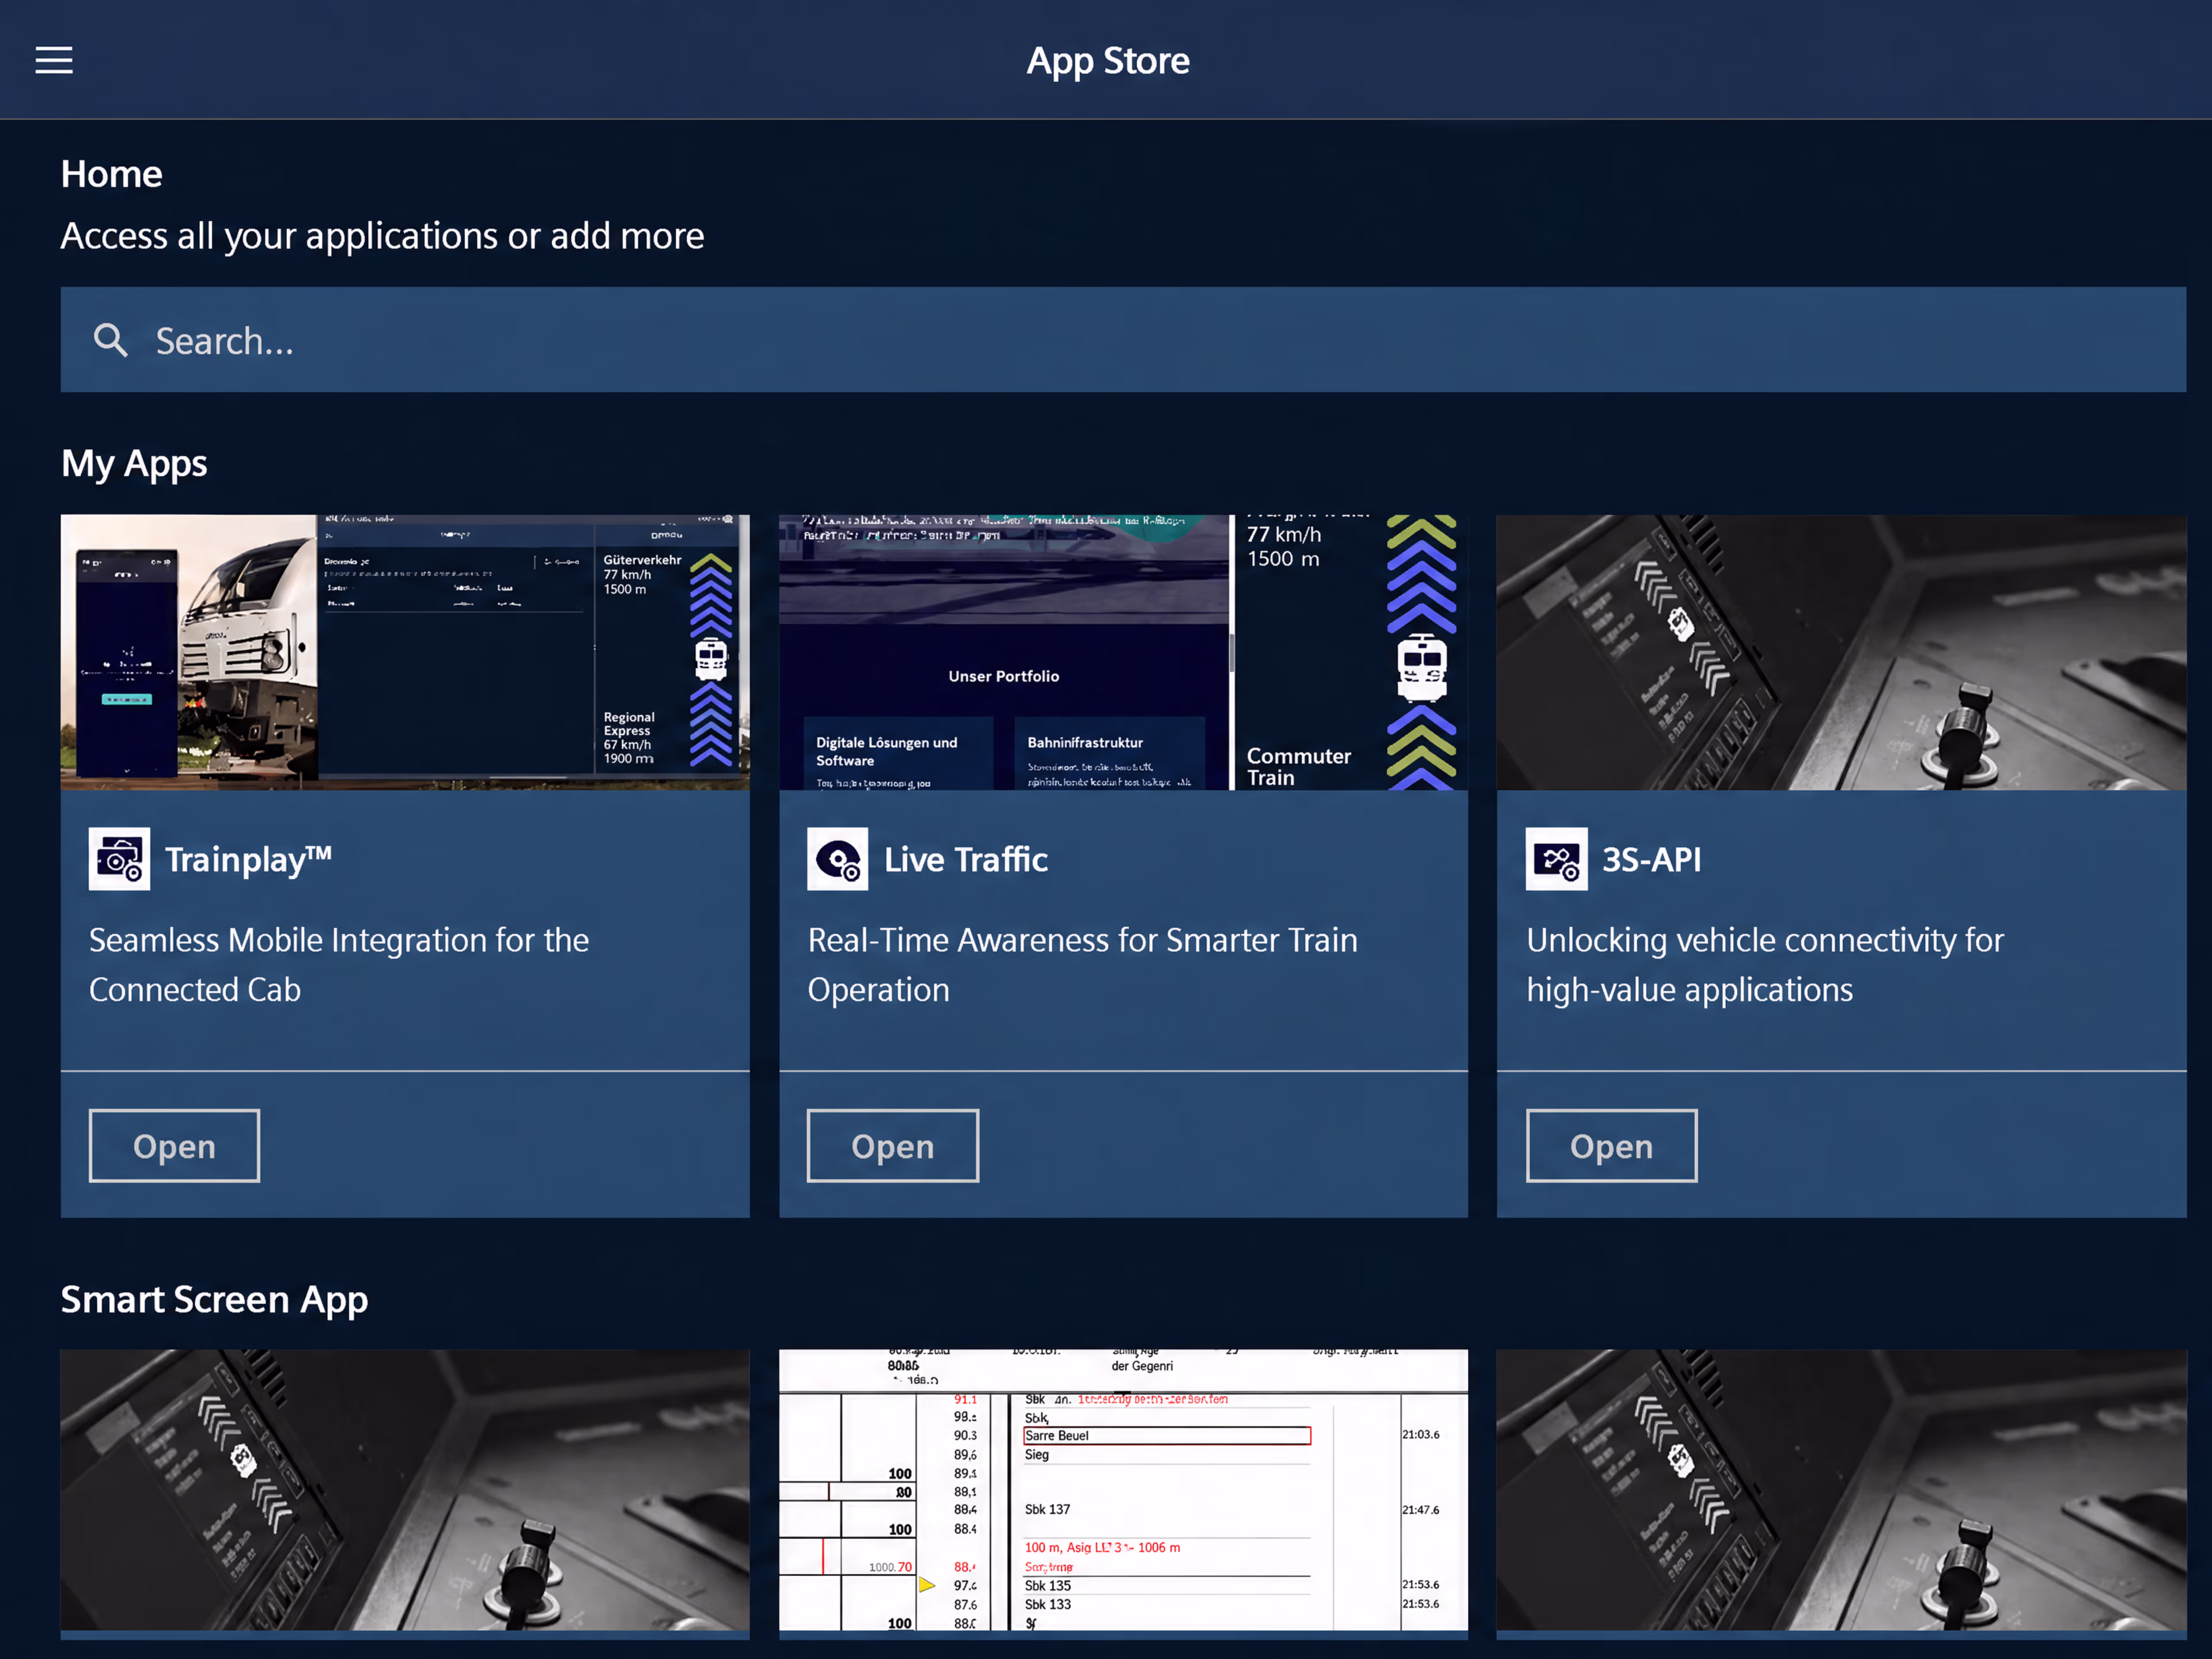Click the magnifier search icon
This screenshot has height=1659, width=2212.
(110, 341)
